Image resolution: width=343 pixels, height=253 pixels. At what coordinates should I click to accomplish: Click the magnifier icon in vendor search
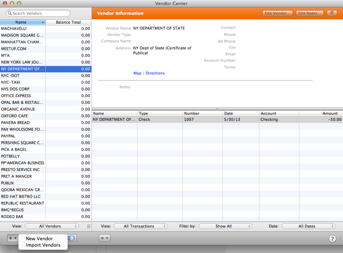[x=10, y=13]
